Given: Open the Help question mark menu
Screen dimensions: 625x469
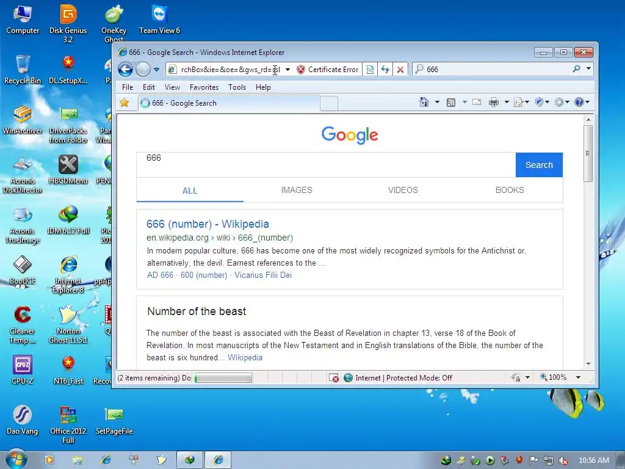Looking at the screenshot, I should pyautogui.click(x=582, y=103).
